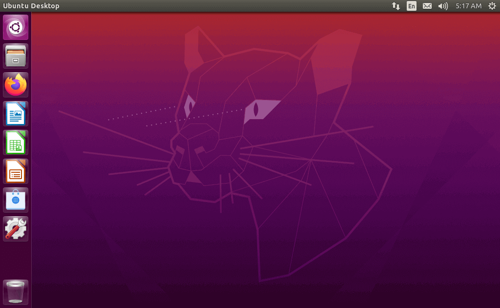Launch LibreOffice Impress presentations
This screenshot has width=500, height=308.
pyautogui.click(x=16, y=171)
